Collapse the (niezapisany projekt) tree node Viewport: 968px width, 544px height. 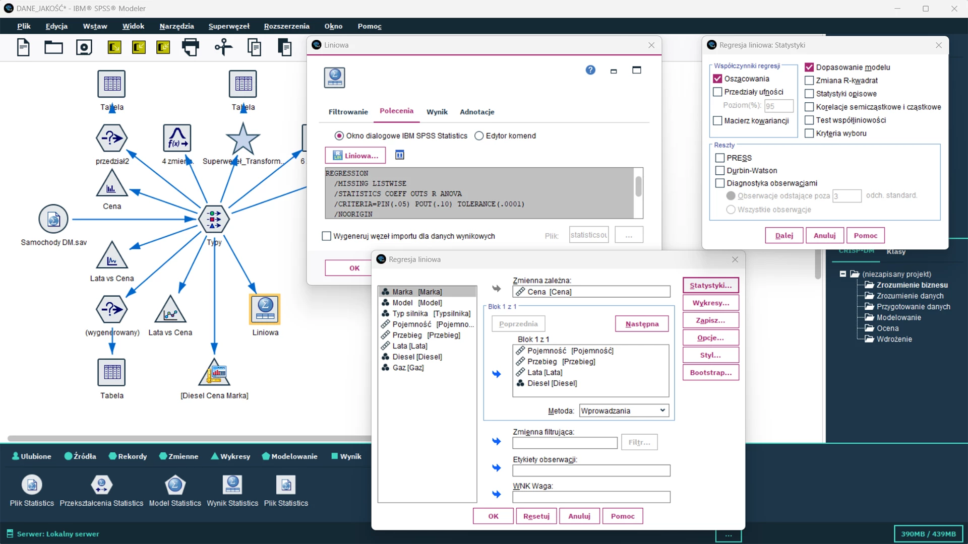[842, 274]
